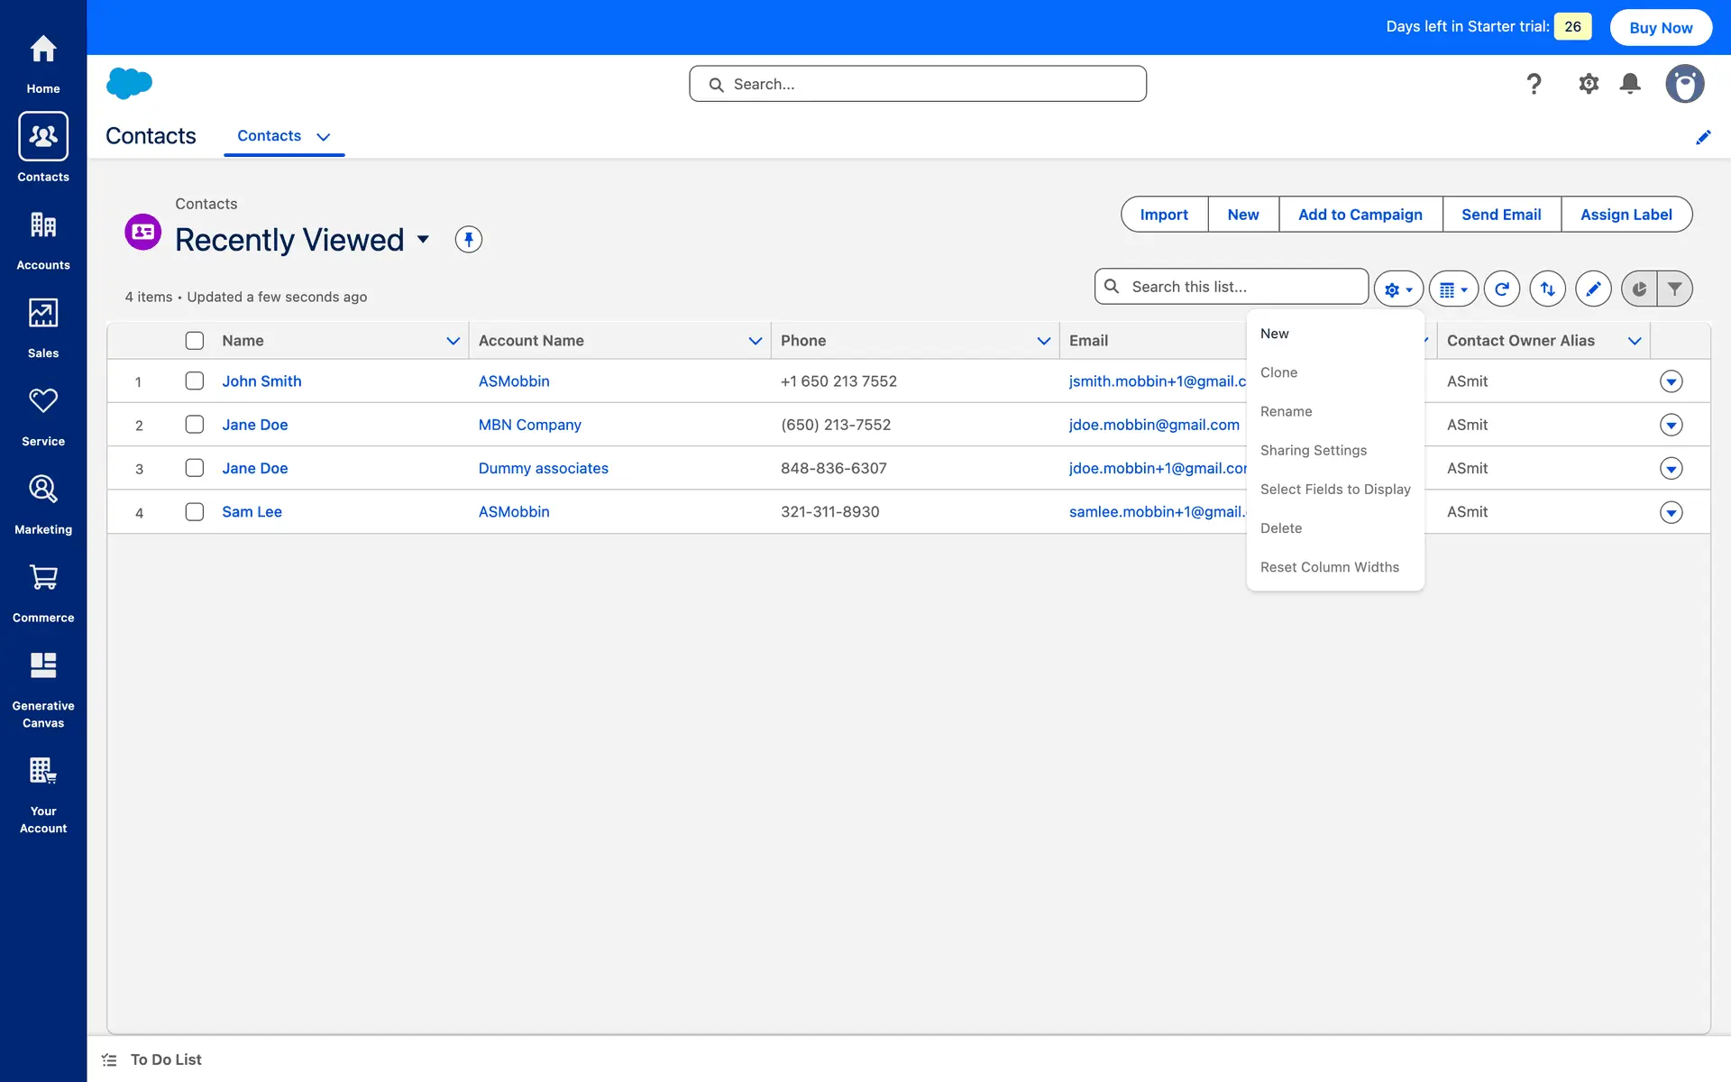Expand the Recently Viewed list dropdown
Viewport: 1731px width, 1082px height.
point(423,240)
